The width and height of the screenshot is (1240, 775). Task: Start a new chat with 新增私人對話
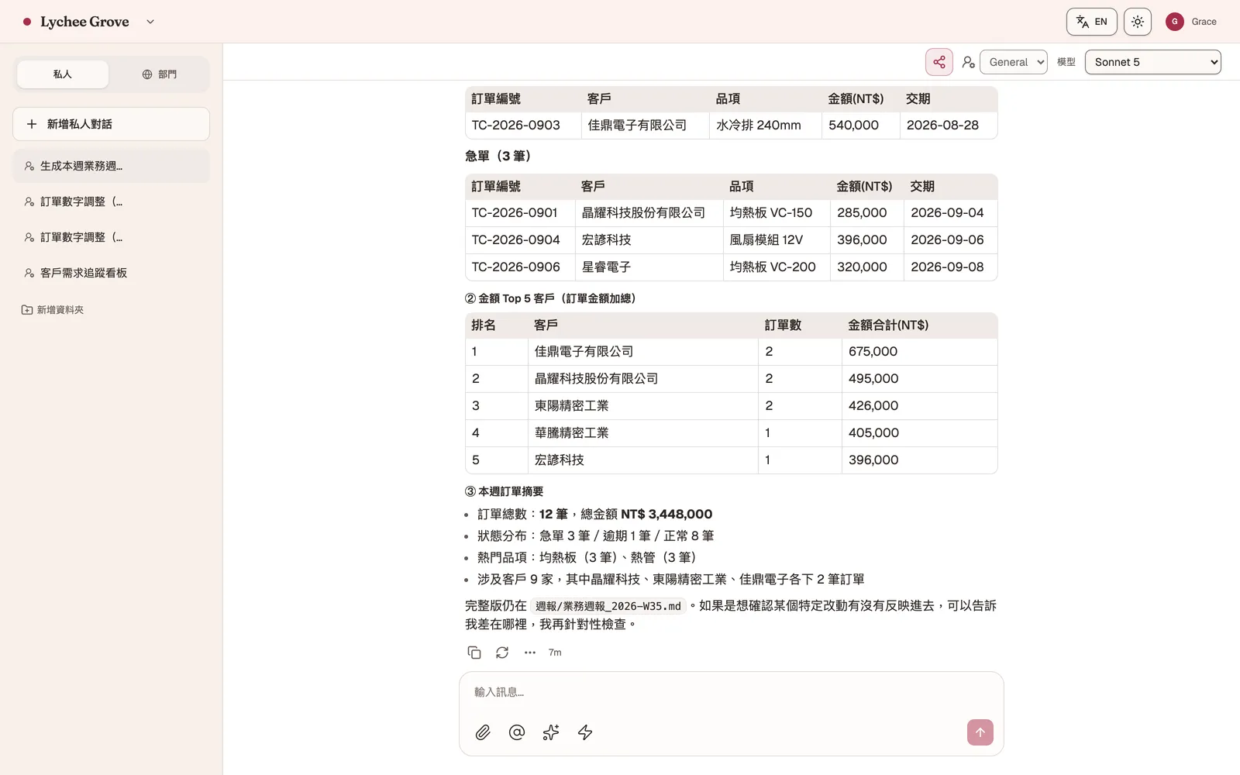[x=111, y=124]
